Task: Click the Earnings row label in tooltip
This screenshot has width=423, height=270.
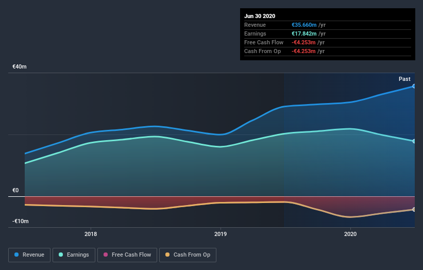Action: tap(255, 33)
